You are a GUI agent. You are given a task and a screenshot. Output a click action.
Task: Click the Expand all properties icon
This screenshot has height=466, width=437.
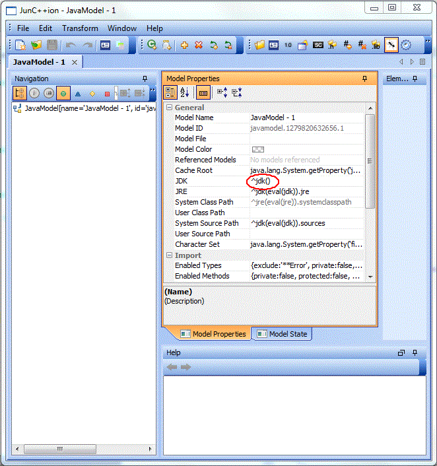point(222,92)
